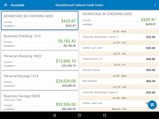
Task: Tap the Android home circle button
Action: coord(79,115)
